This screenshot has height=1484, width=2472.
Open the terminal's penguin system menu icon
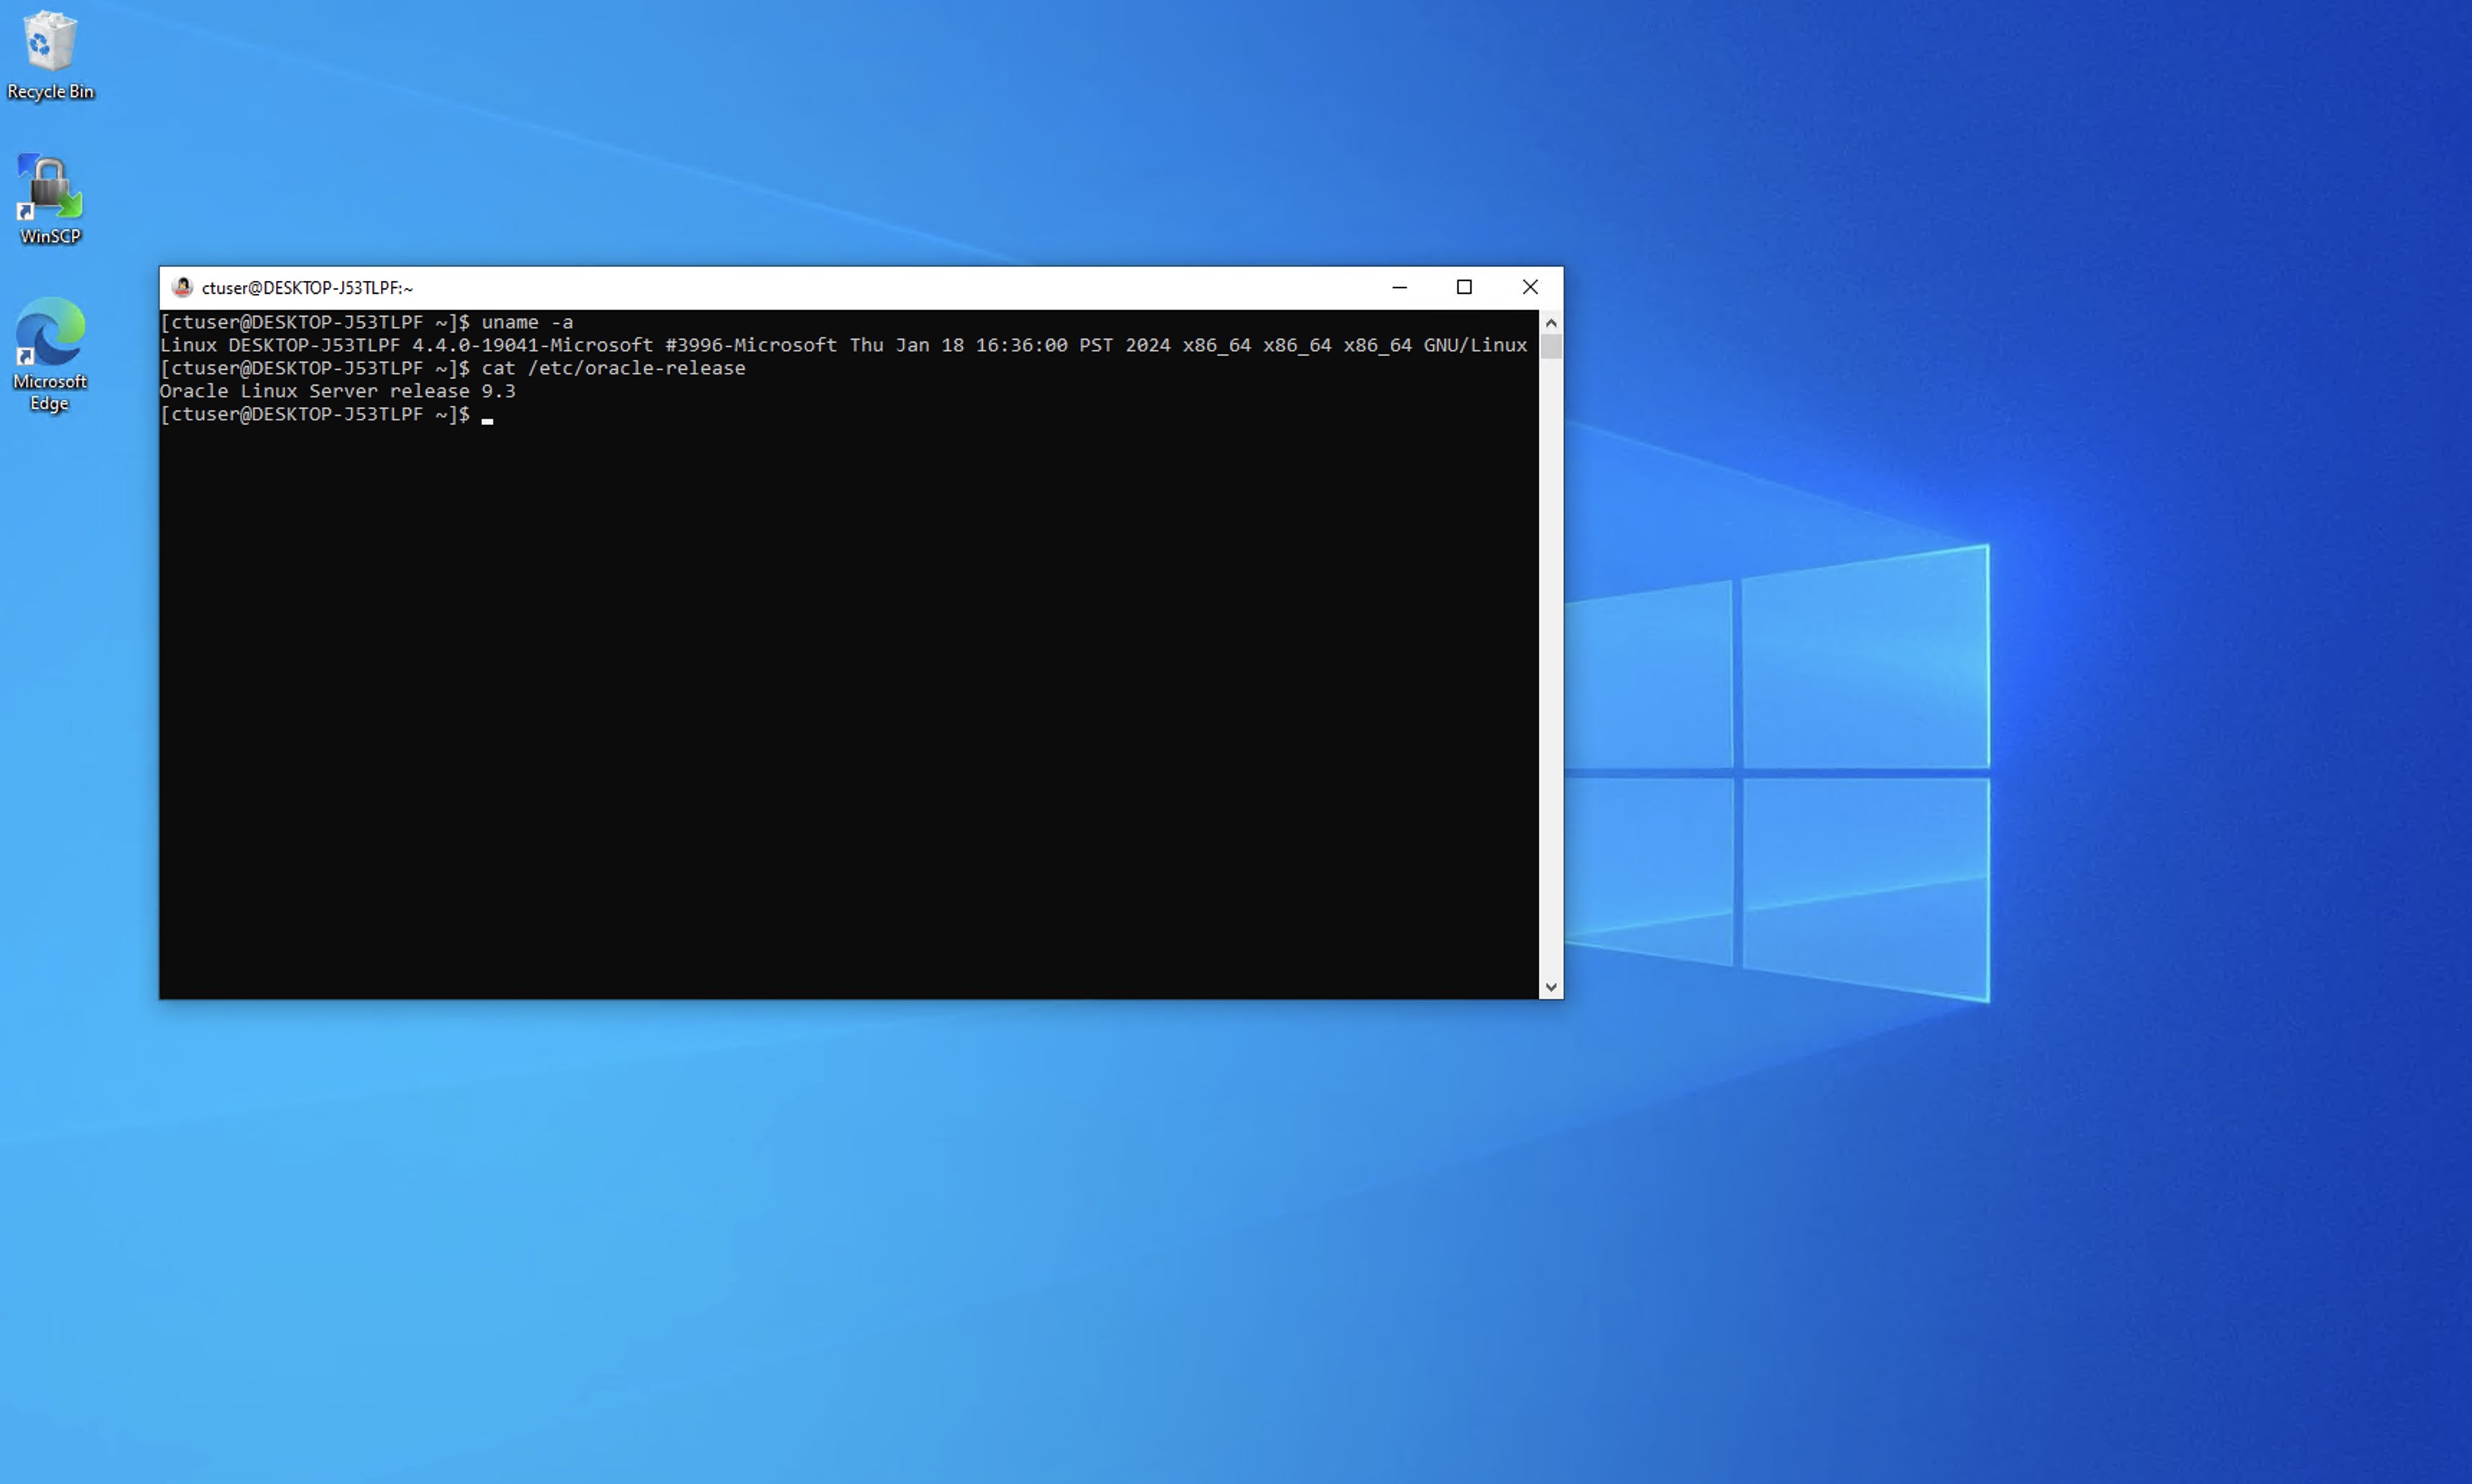[182, 287]
